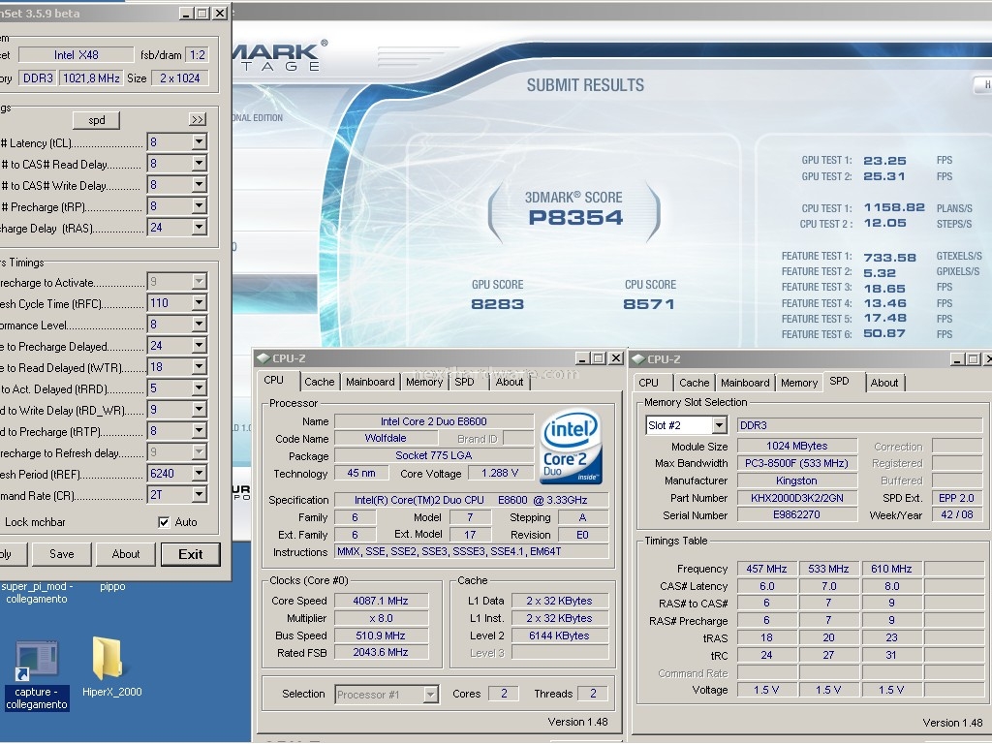Open the Memory tab in right CPU-Z

799,382
